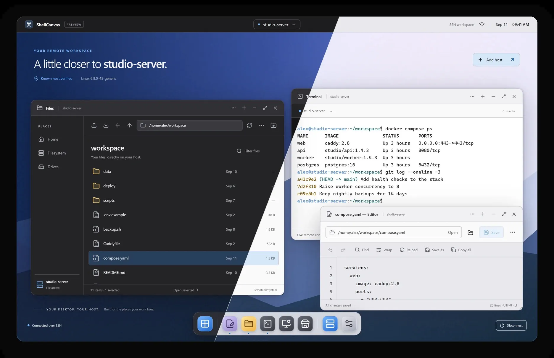Click the upload icon in Files toolbar

pyautogui.click(x=94, y=125)
